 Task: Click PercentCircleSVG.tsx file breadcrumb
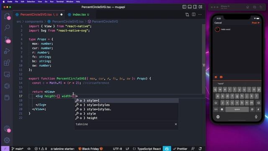(68, 21)
